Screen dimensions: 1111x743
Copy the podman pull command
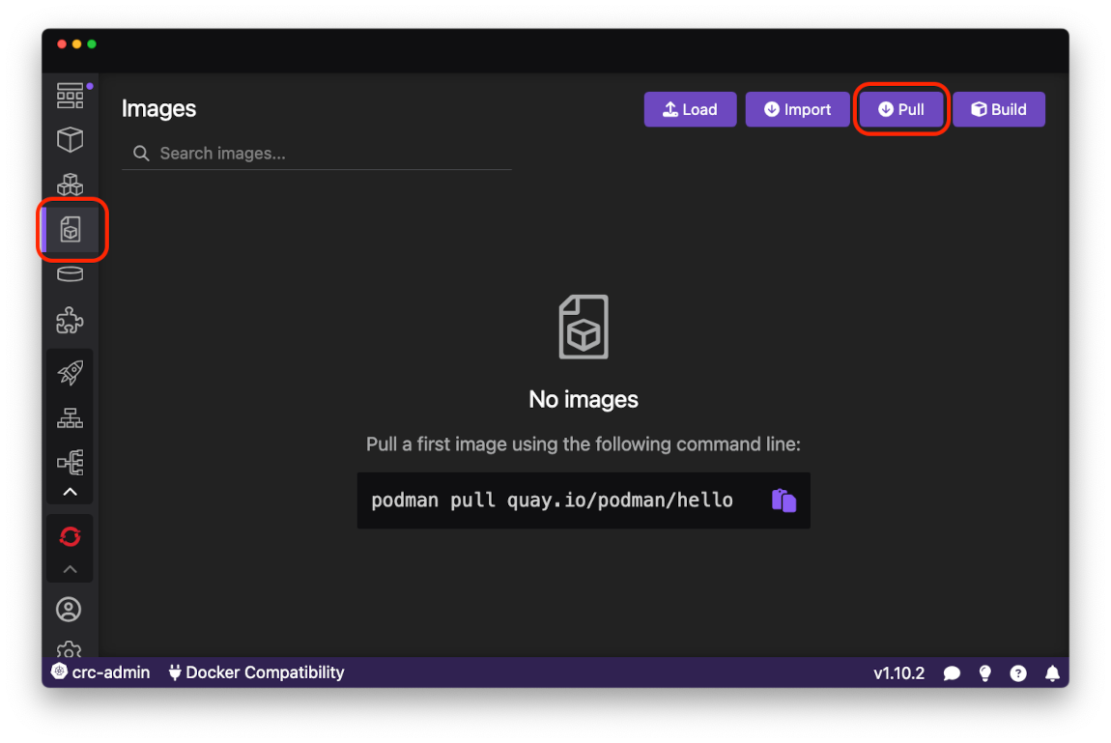[x=783, y=500]
